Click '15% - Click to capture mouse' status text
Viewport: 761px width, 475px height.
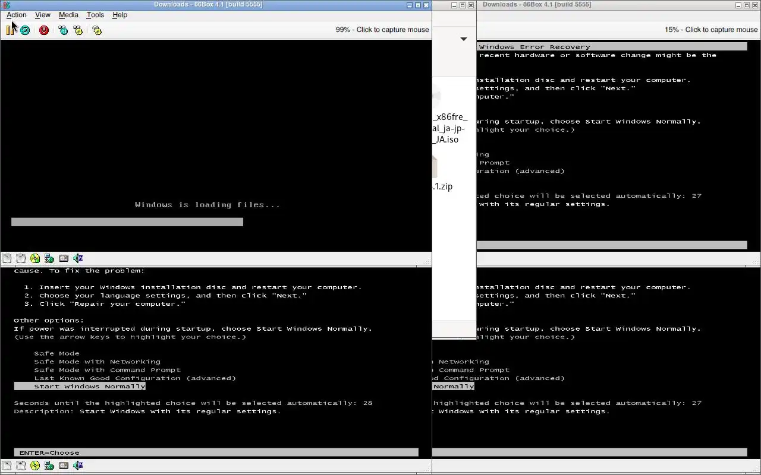click(x=711, y=30)
